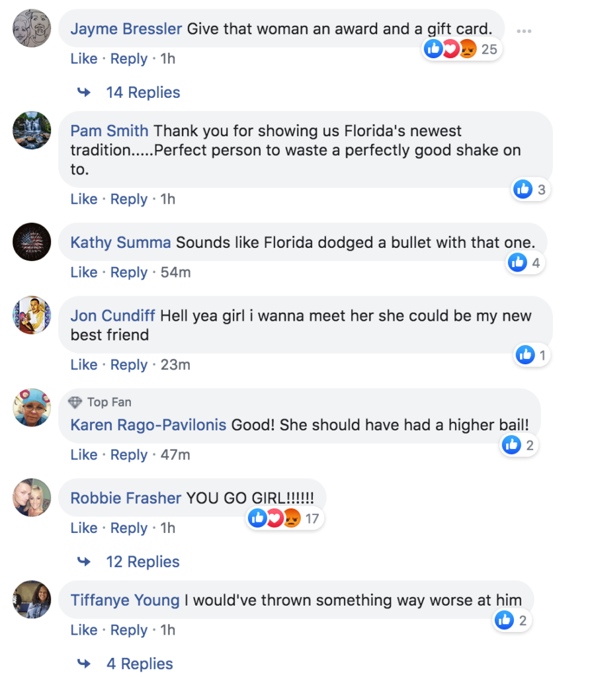Click the reaction icons on Robbie Frasher's comment

[275, 519]
